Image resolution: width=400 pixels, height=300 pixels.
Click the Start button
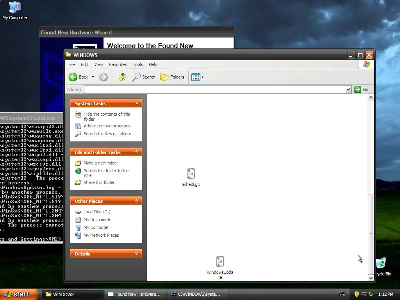pos(18,294)
